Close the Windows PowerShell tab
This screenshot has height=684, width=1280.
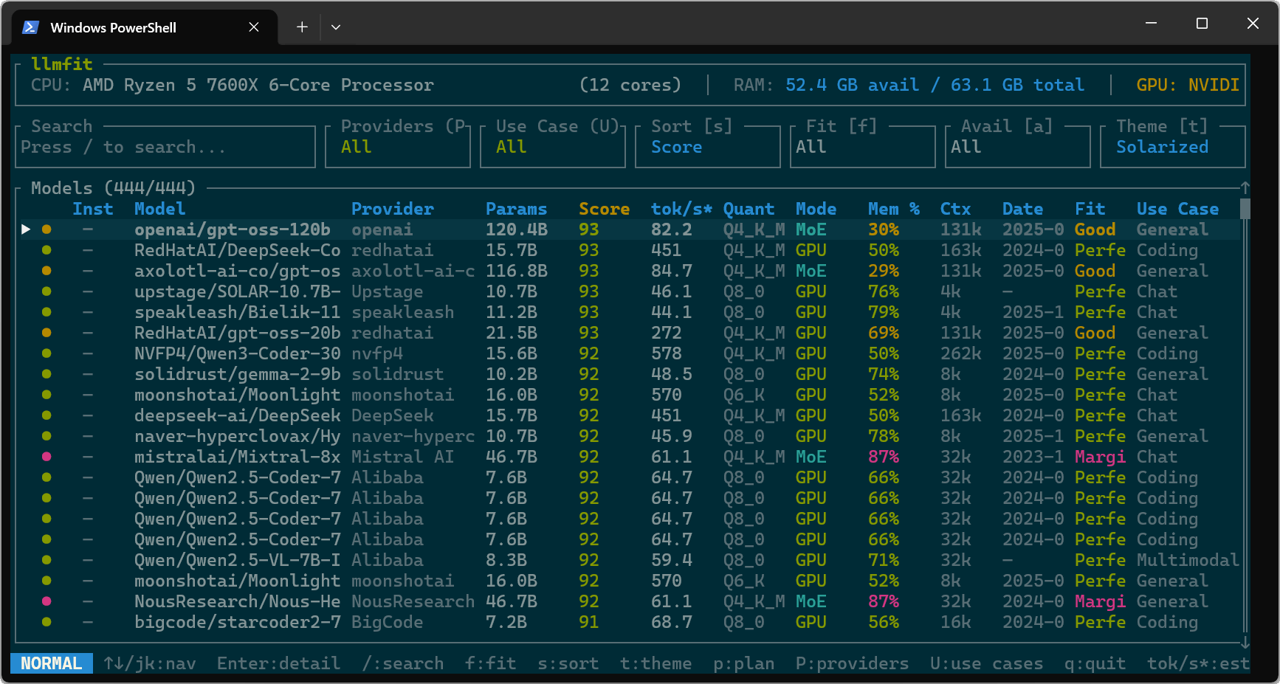pos(254,27)
